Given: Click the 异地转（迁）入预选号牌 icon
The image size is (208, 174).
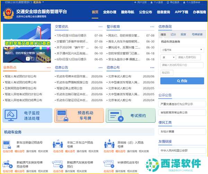Looking at the screenshot, I should 109,145.
